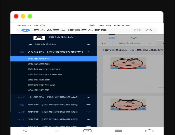Open 商品记录 menu item
Image resolution: width=175 pixels, height=135 pixels.
coord(38,90)
